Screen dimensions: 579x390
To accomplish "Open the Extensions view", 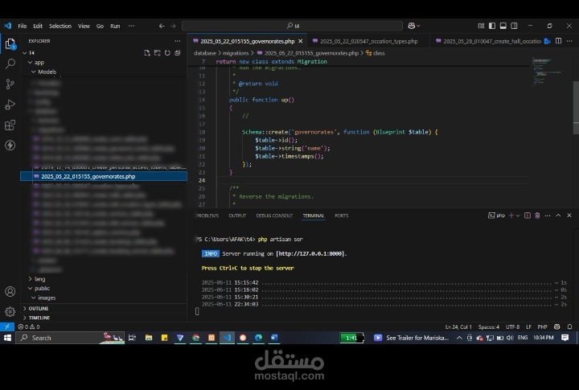I will point(10,125).
